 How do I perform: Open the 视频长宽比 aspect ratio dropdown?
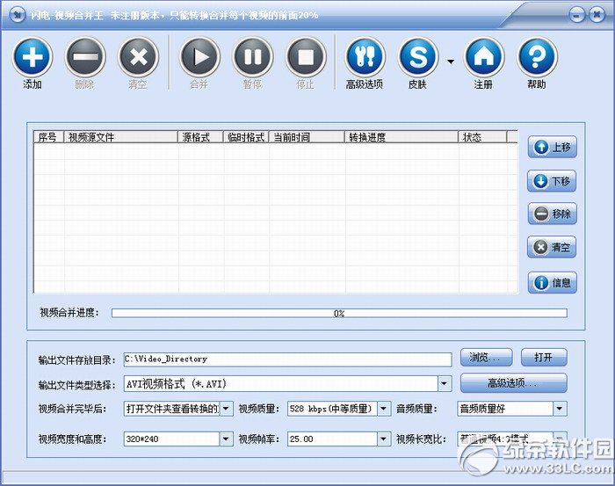pyautogui.click(x=560, y=439)
